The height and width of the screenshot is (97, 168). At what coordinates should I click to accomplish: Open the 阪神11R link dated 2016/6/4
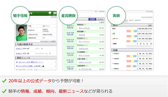[x=70, y=28]
